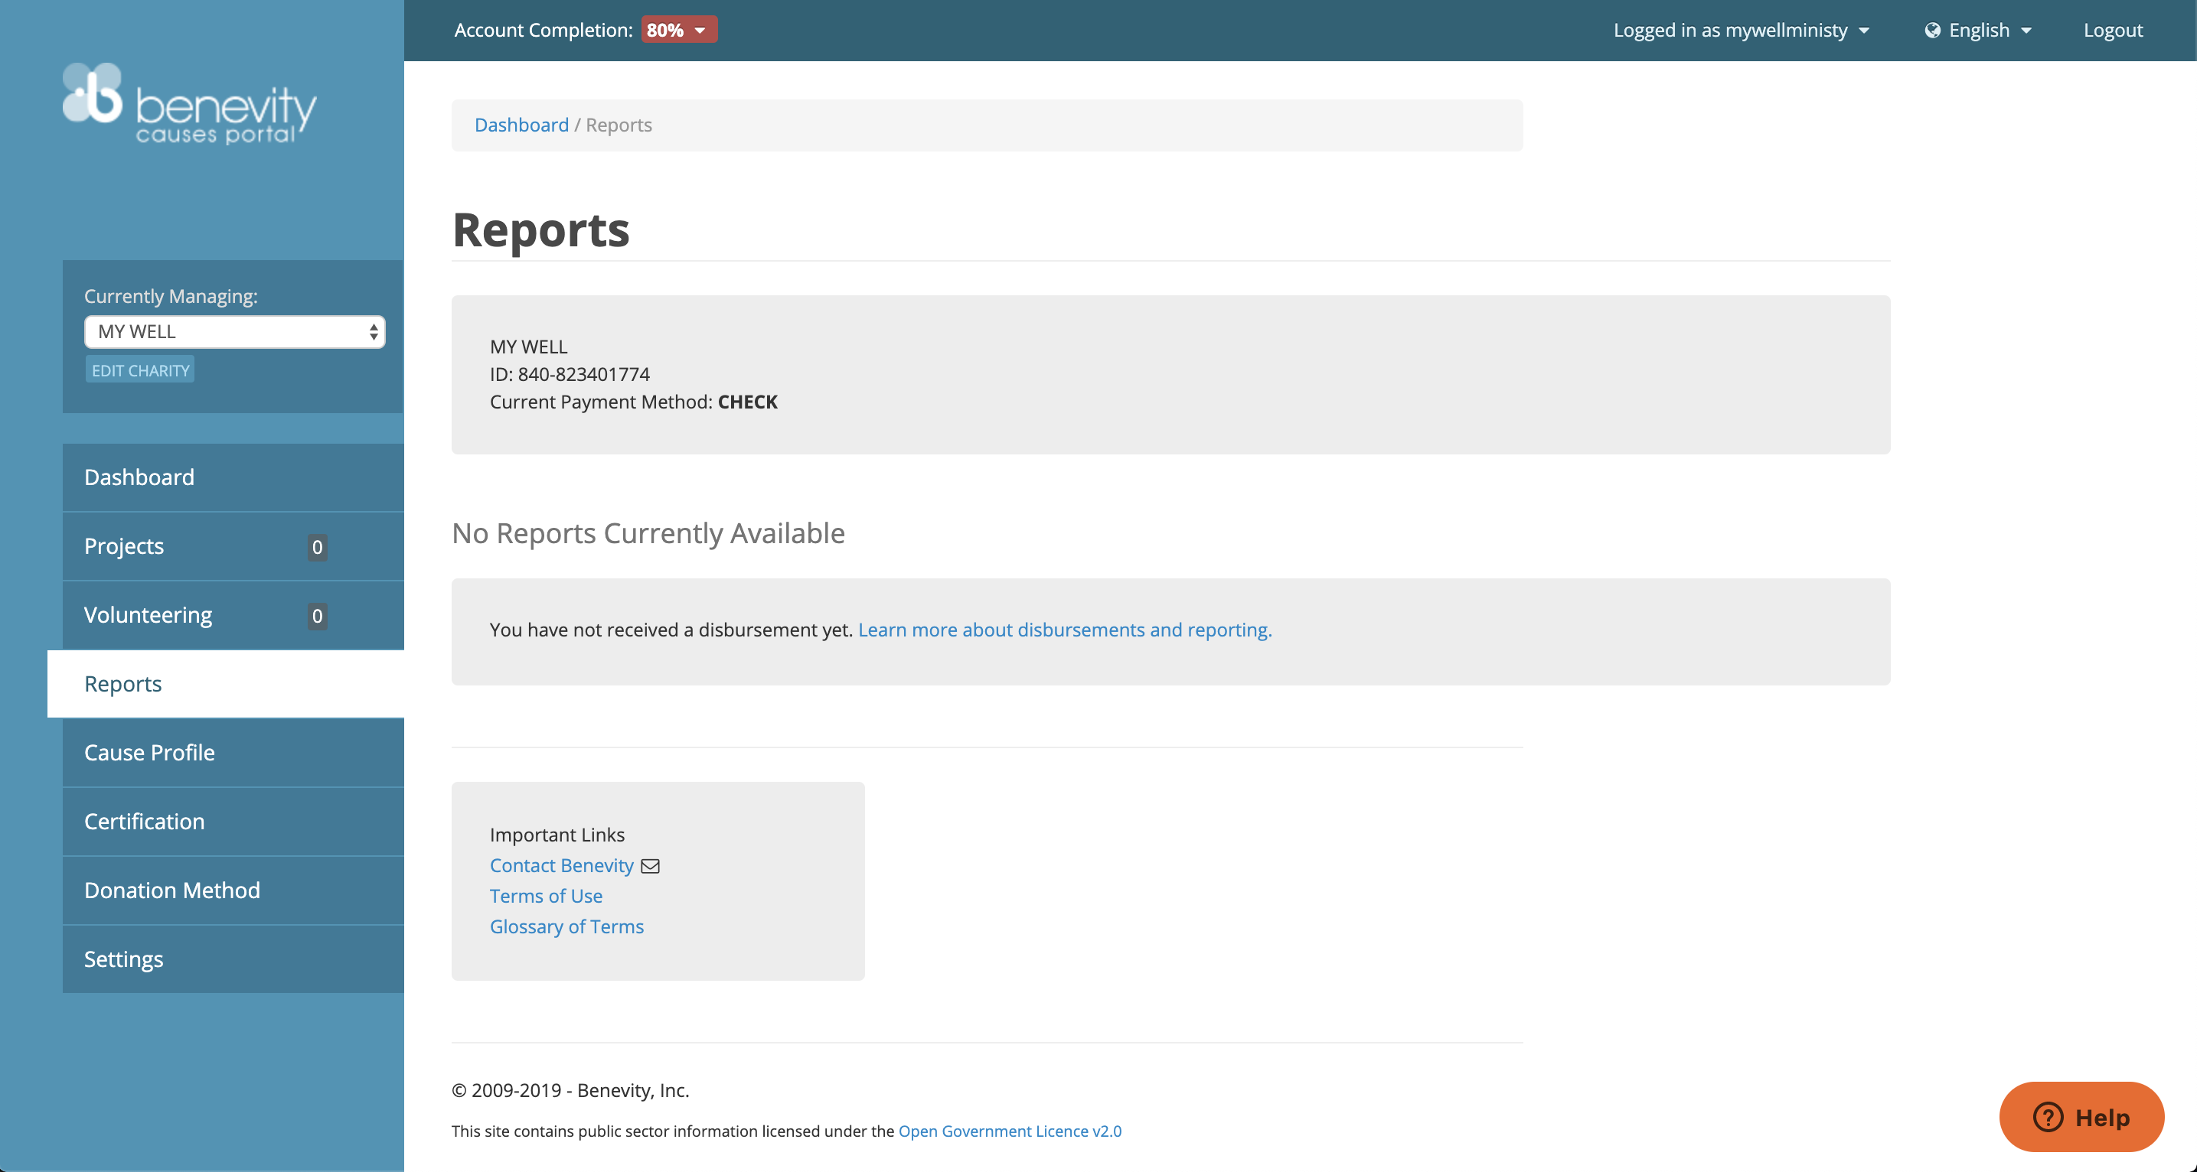
Task: Expand the 80% account completion dropdown
Action: point(679,30)
